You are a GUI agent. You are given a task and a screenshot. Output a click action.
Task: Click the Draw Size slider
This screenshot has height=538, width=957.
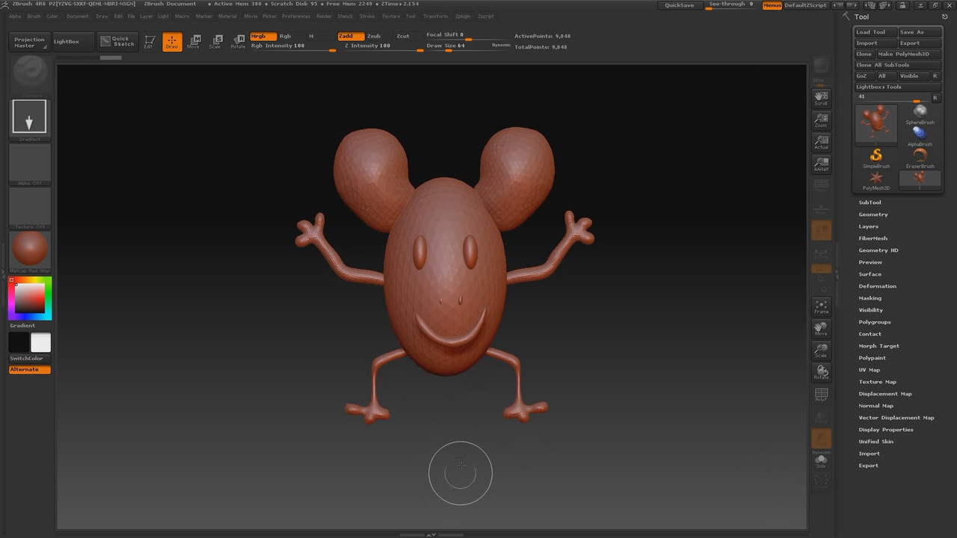(x=457, y=46)
